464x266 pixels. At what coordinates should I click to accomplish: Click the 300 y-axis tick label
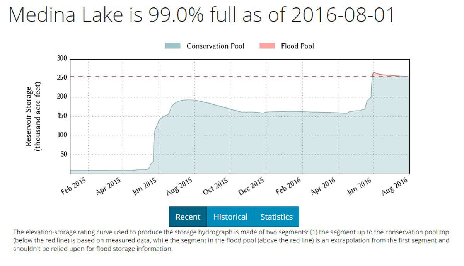tap(63, 59)
